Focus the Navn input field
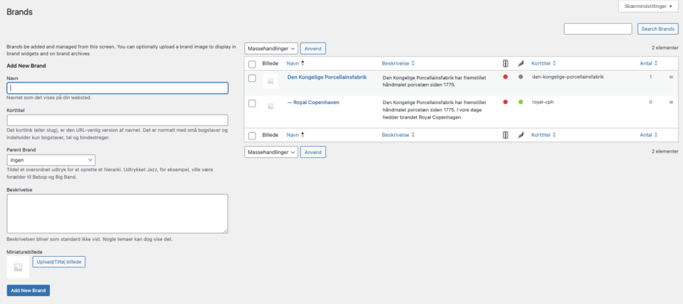683x304 pixels. [117, 88]
